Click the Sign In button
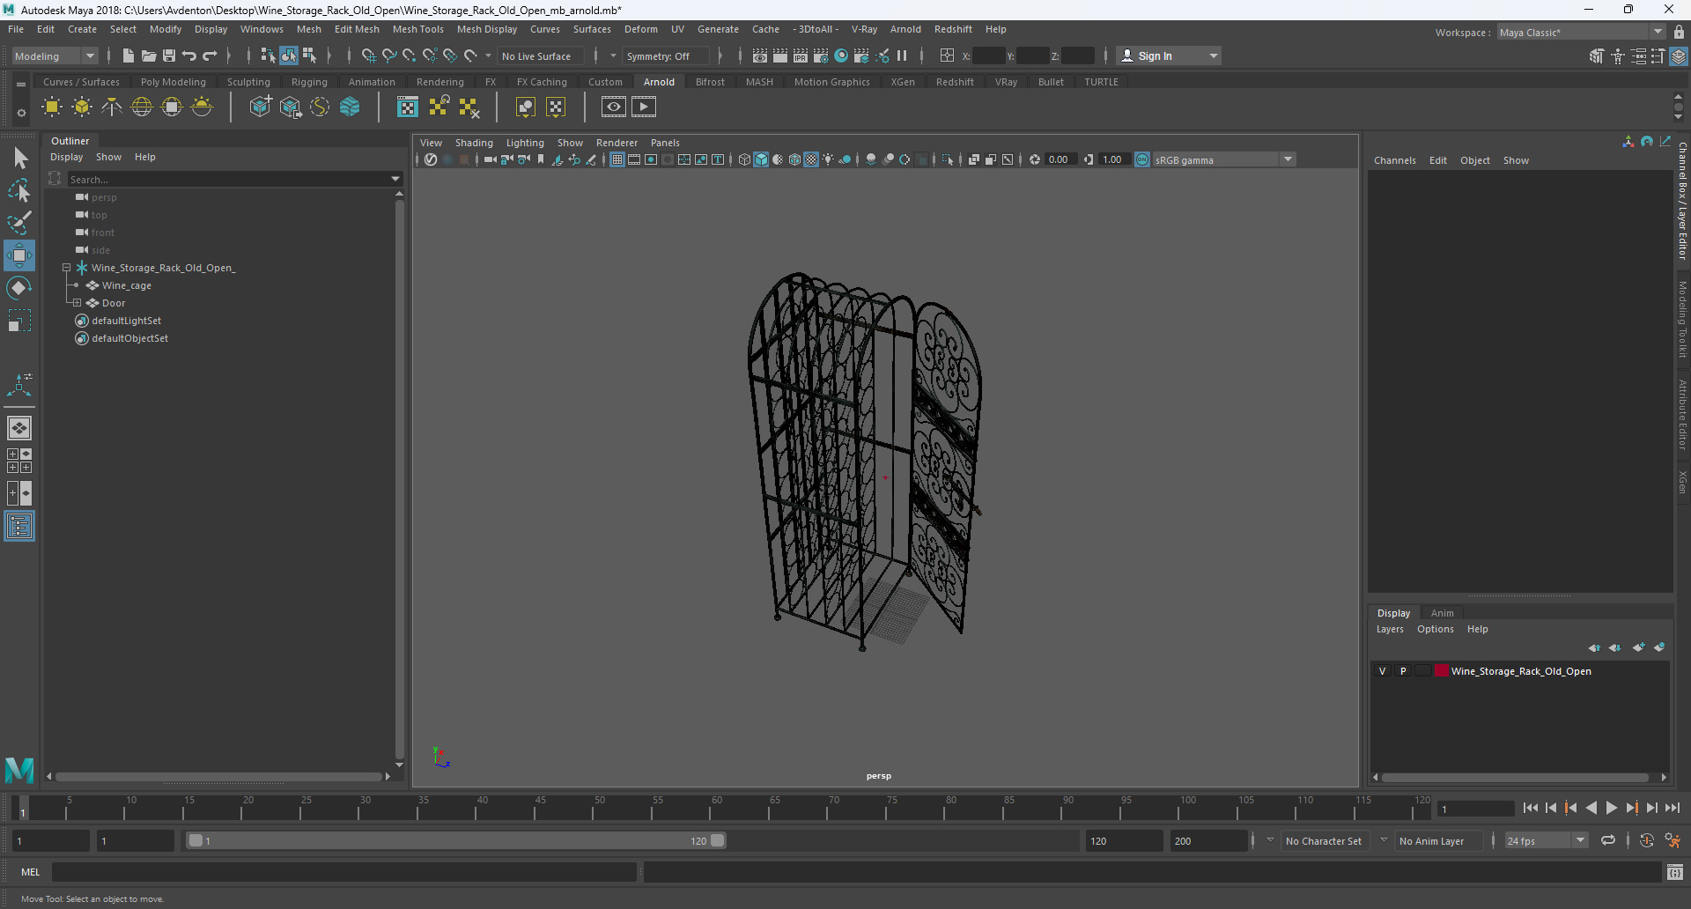This screenshot has height=909, width=1691. pos(1168,55)
